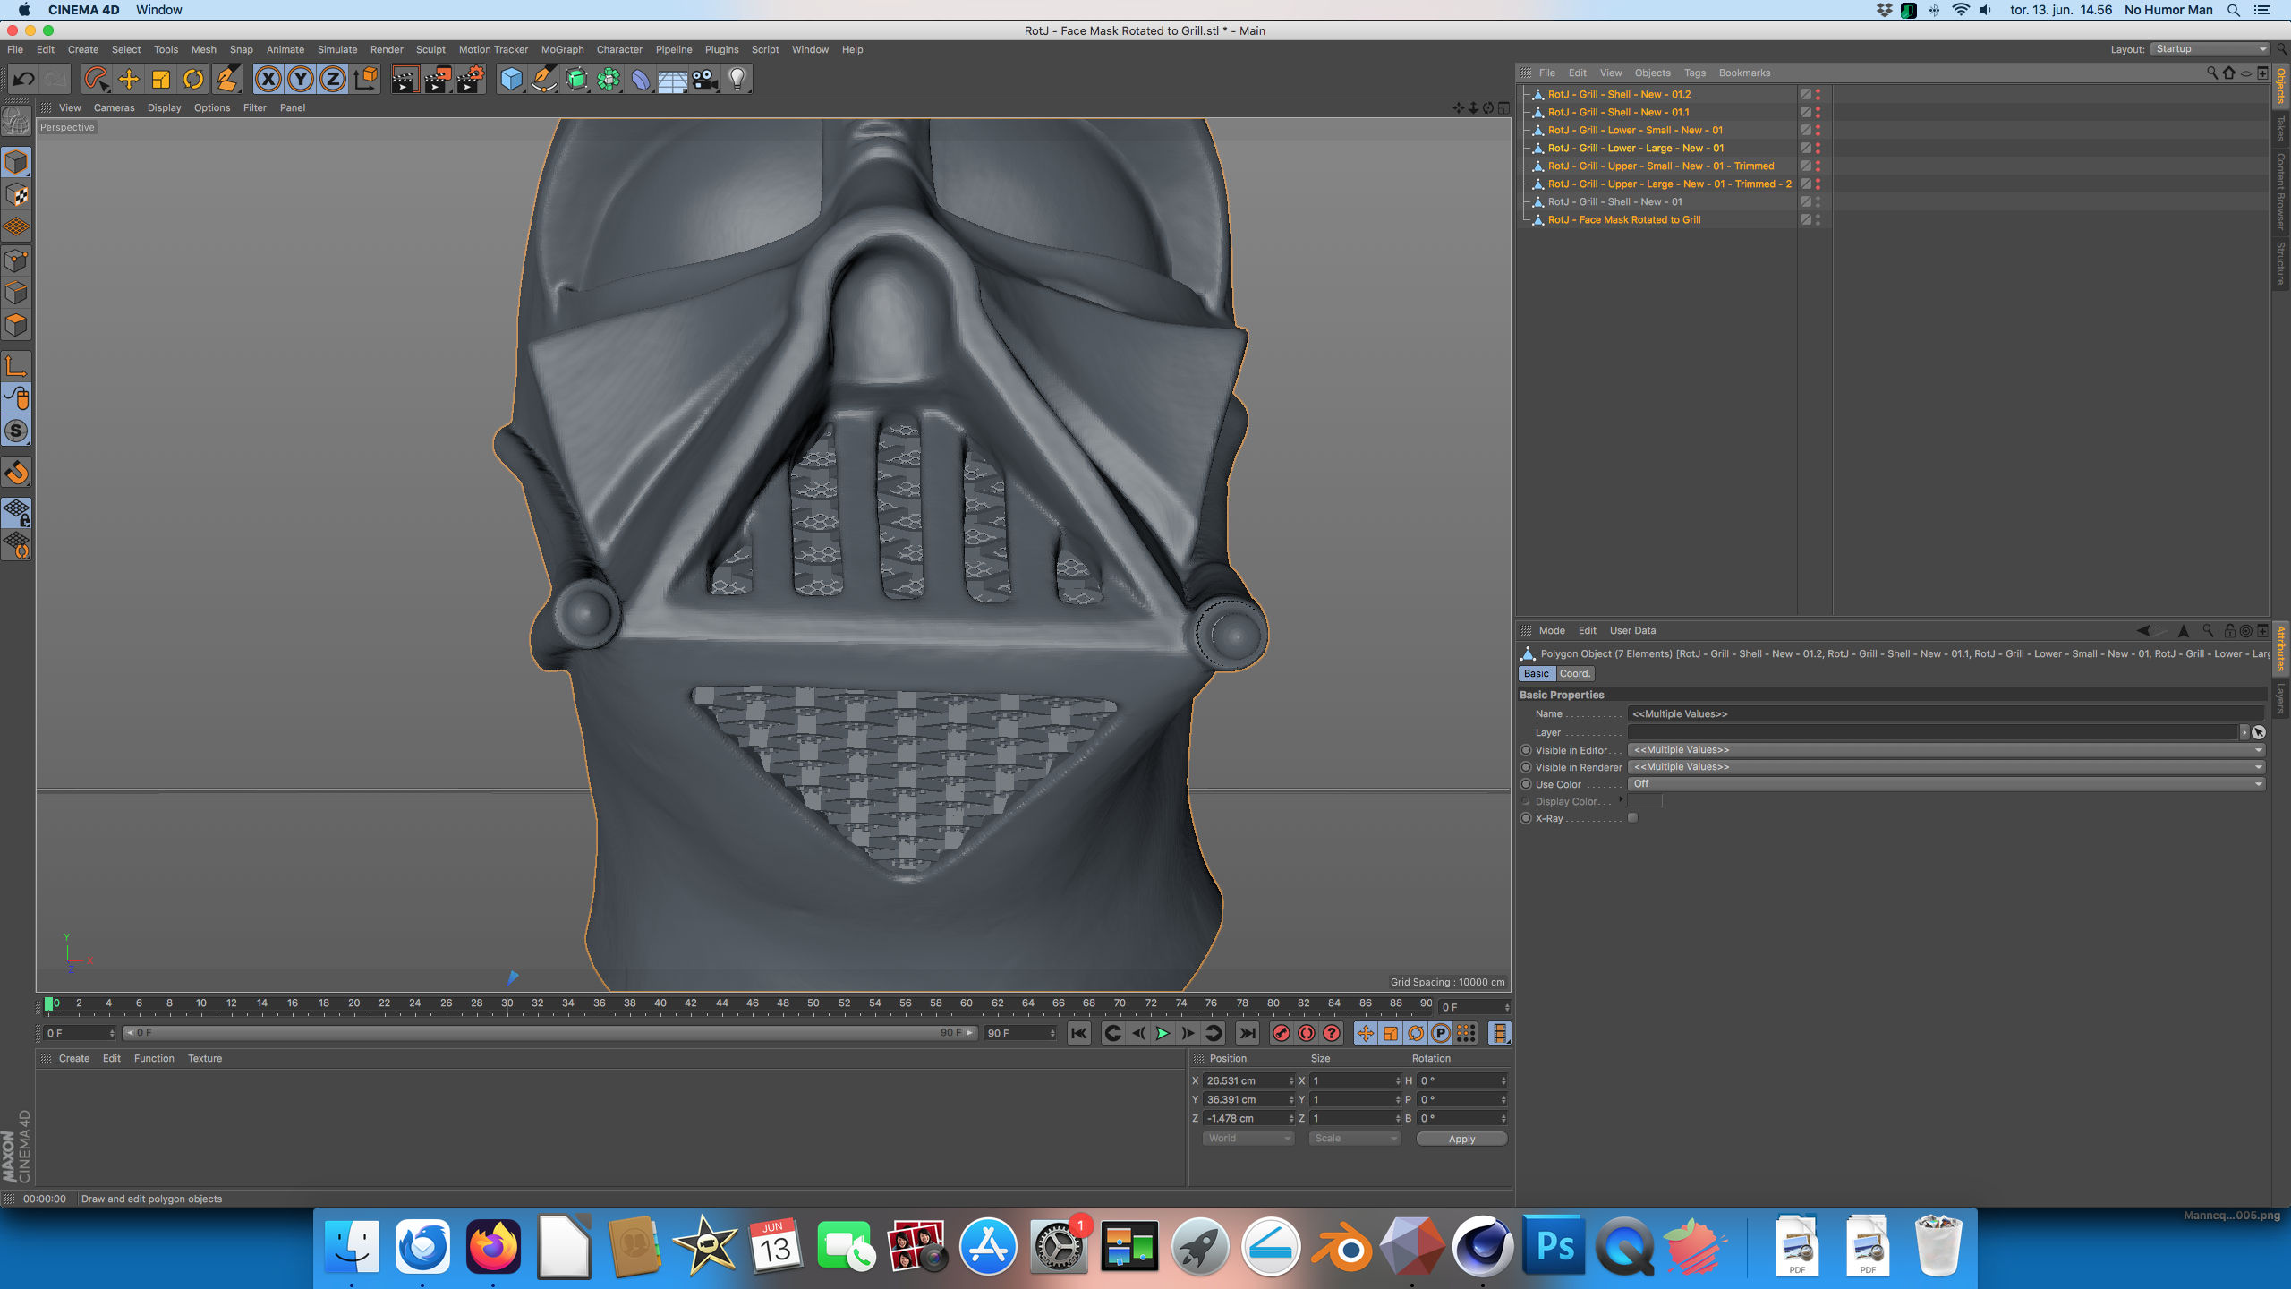Viewport: 2291px width, 1289px height.
Task: Click frame 30 on the timeline ruler
Action: pyautogui.click(x=507, y=1003)
